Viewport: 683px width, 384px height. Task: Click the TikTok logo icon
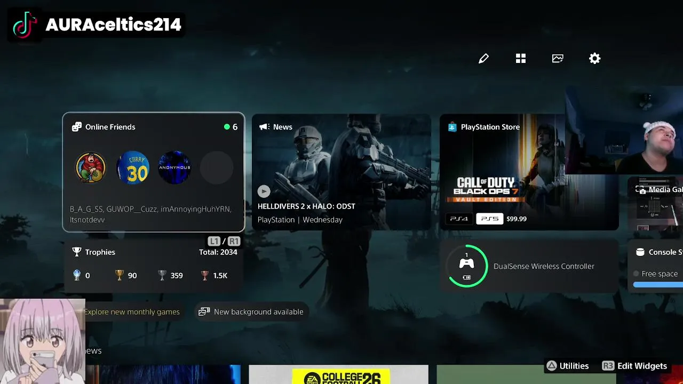[24, 25]
